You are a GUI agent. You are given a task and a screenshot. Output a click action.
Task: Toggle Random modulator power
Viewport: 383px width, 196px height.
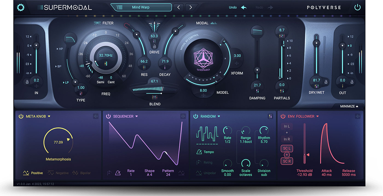196,116
